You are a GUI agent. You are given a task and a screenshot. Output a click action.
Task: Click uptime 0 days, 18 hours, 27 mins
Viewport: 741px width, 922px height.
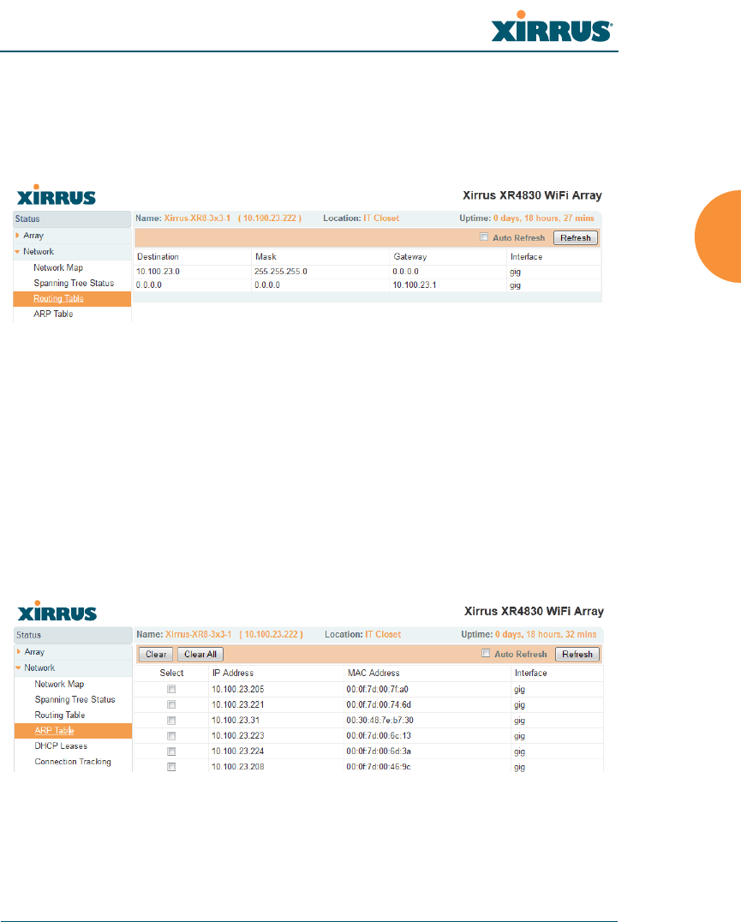click(544, 219)
